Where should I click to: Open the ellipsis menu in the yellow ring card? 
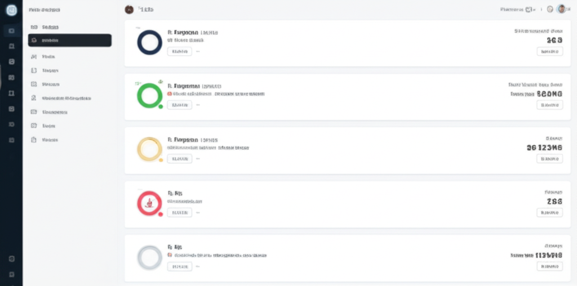coord(198,159)
